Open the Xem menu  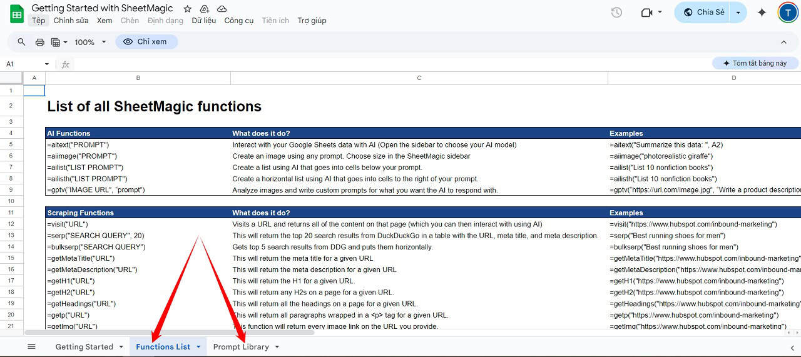point(105,21)
